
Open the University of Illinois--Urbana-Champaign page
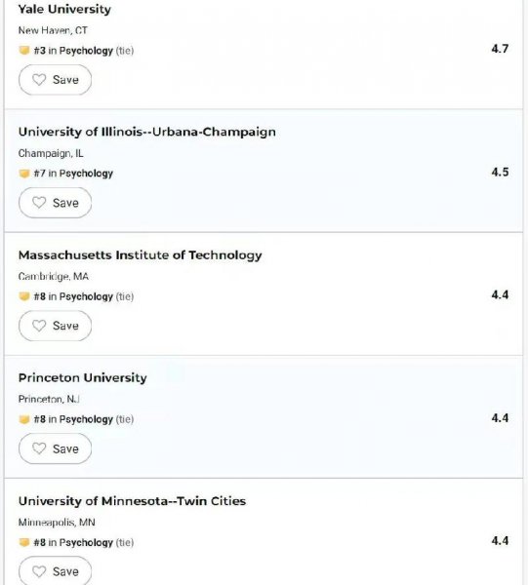(x=147, y=132)
